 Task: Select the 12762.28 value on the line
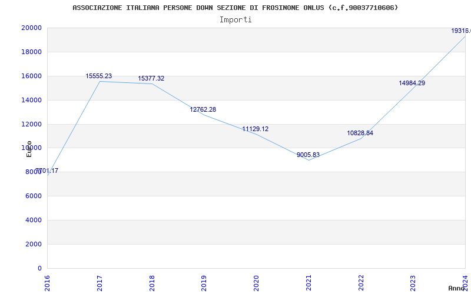(203, 110)
